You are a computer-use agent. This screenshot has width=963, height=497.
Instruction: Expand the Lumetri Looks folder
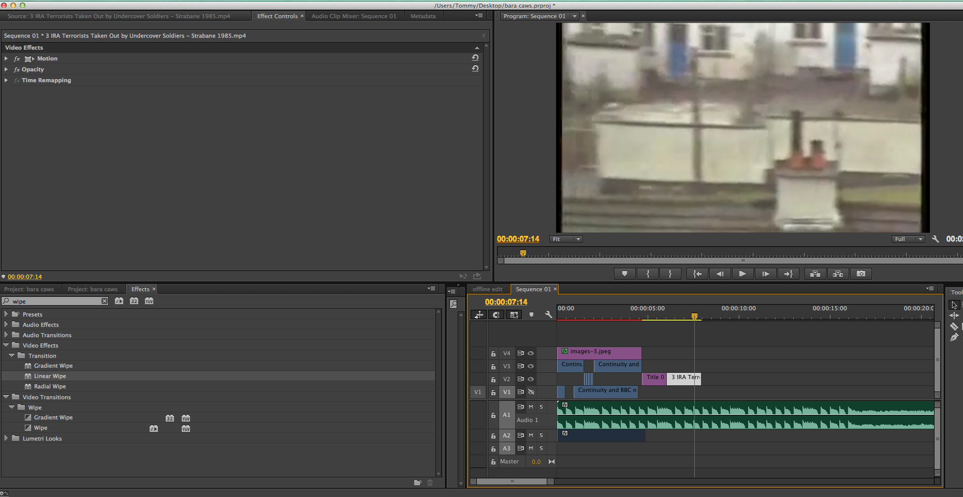pyautogui.click(x=6, y=438)
